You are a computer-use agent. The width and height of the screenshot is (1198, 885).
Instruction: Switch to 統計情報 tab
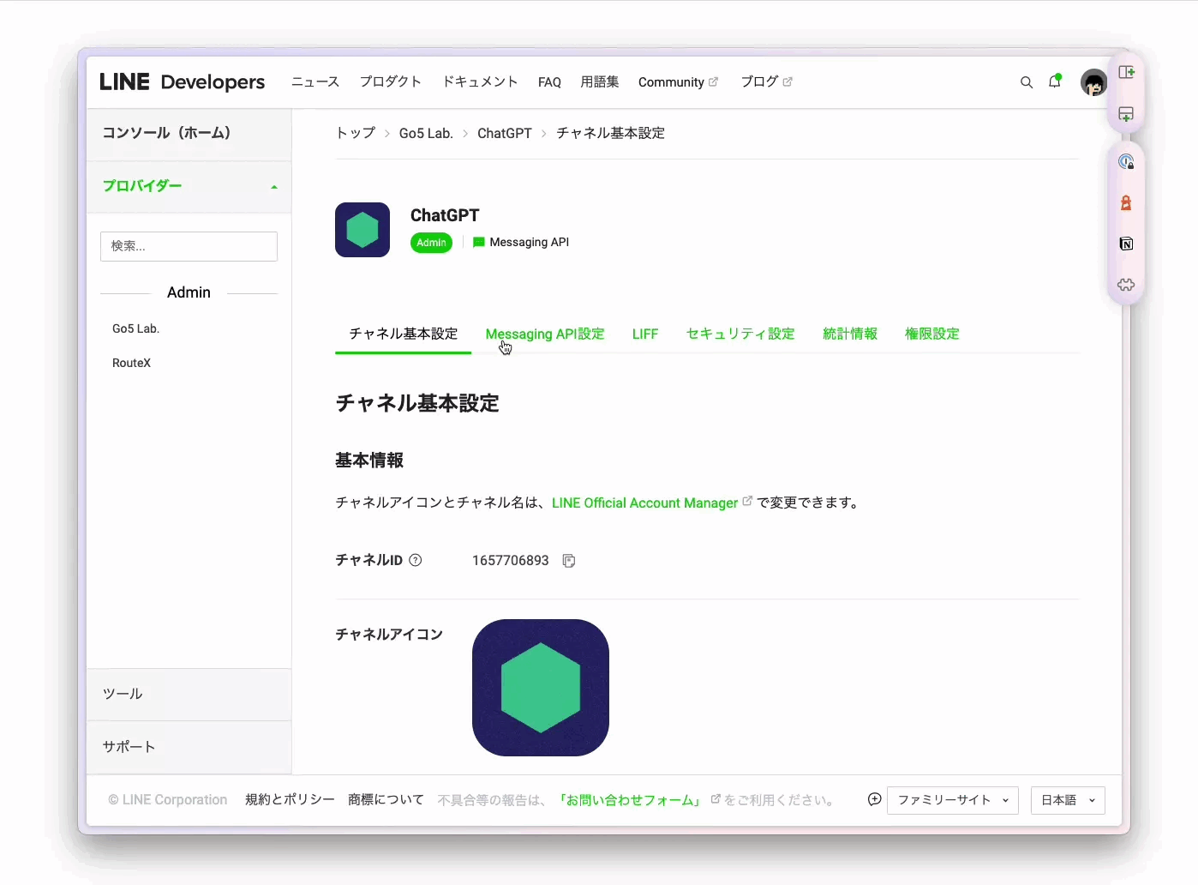(850, 334)
